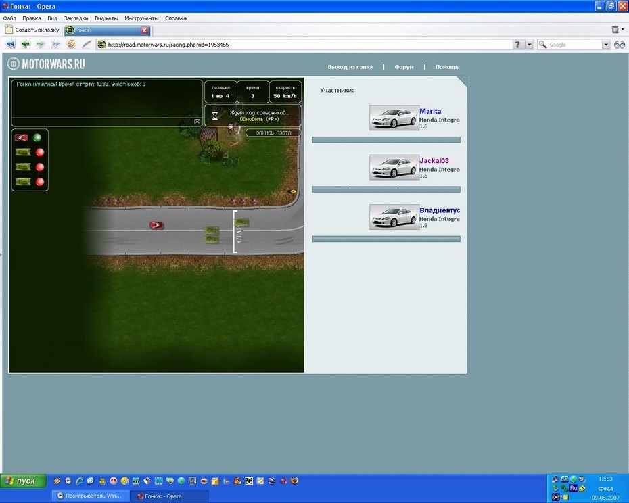The height and width of the screenshot is (503, 629).
Task: Select the red car in the player list
Action: point(21,138)
